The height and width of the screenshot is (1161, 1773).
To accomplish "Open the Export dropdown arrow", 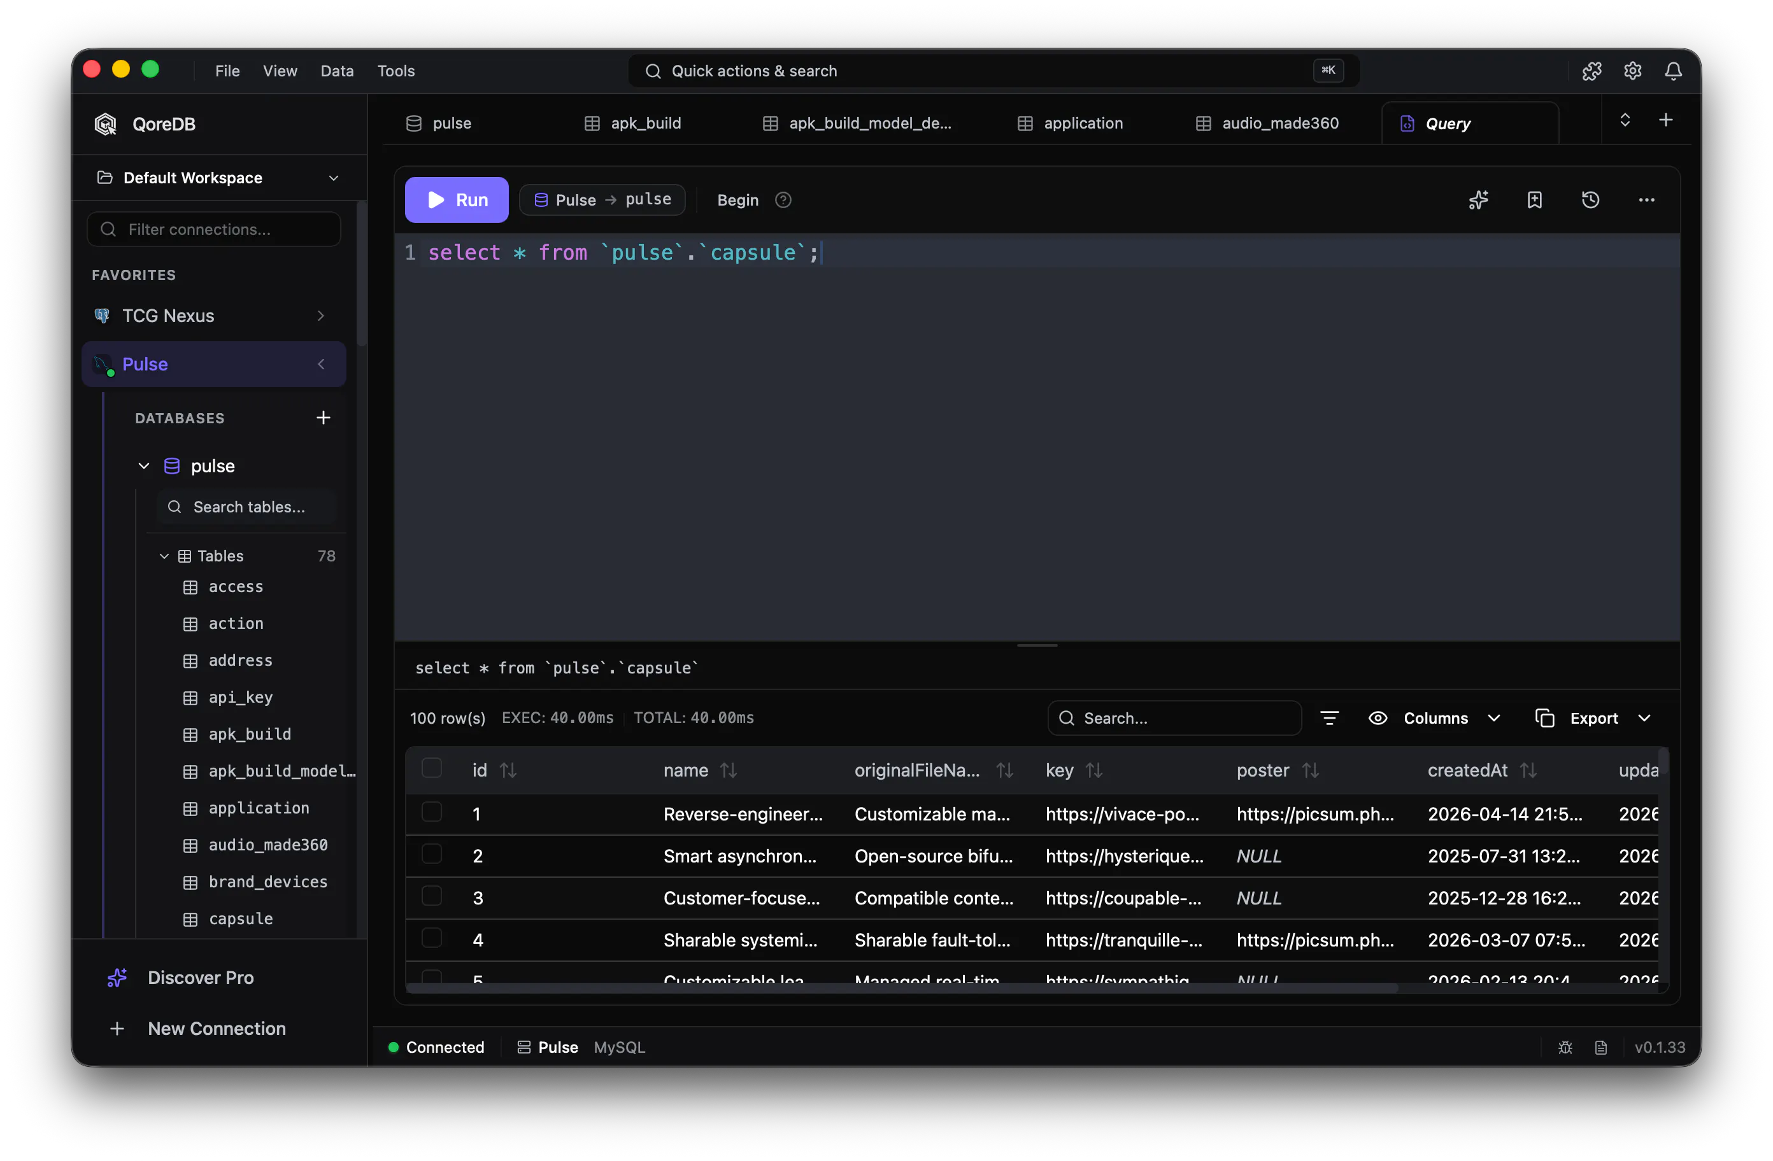I will [x=1644, y=718].
